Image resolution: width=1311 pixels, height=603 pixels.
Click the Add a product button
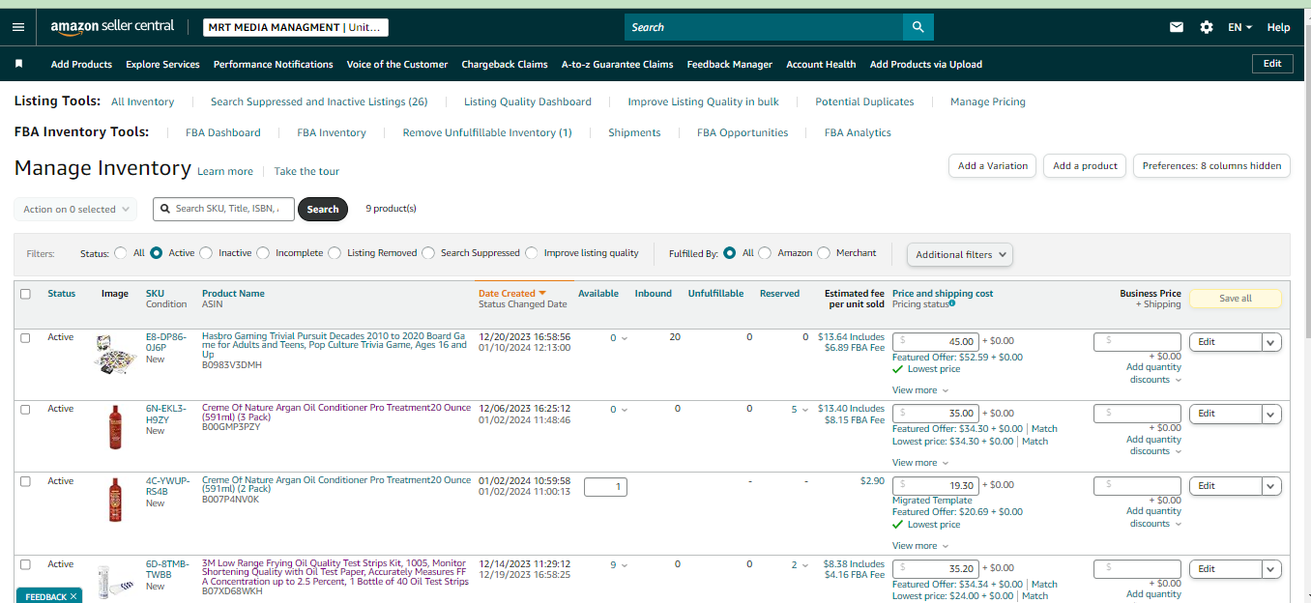tap(1085, 165)
